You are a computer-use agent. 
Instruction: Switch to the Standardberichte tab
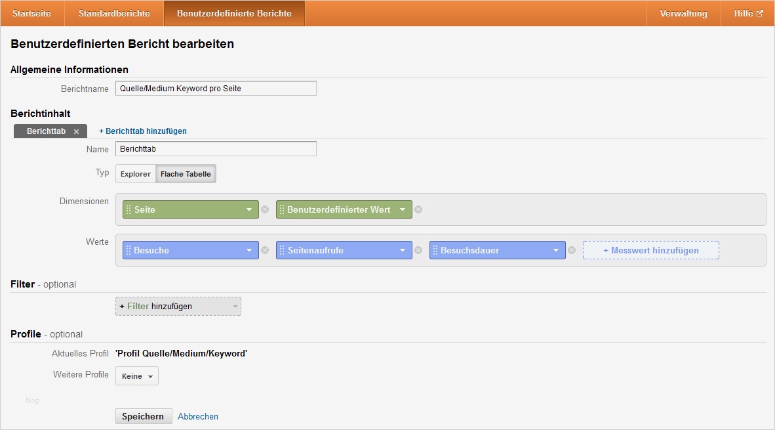click(113, 12)
